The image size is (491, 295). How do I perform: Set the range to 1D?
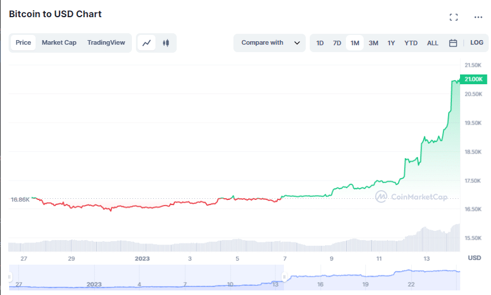[319, 43]
